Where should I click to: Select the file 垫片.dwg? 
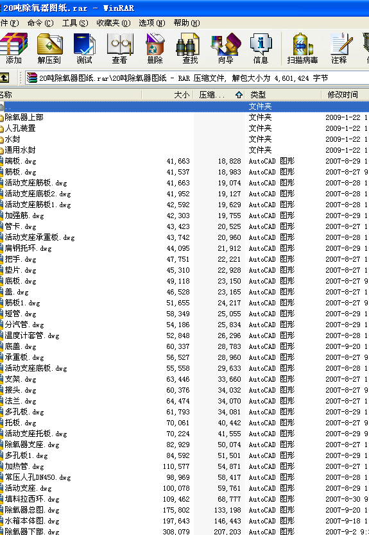click(21, 270)
